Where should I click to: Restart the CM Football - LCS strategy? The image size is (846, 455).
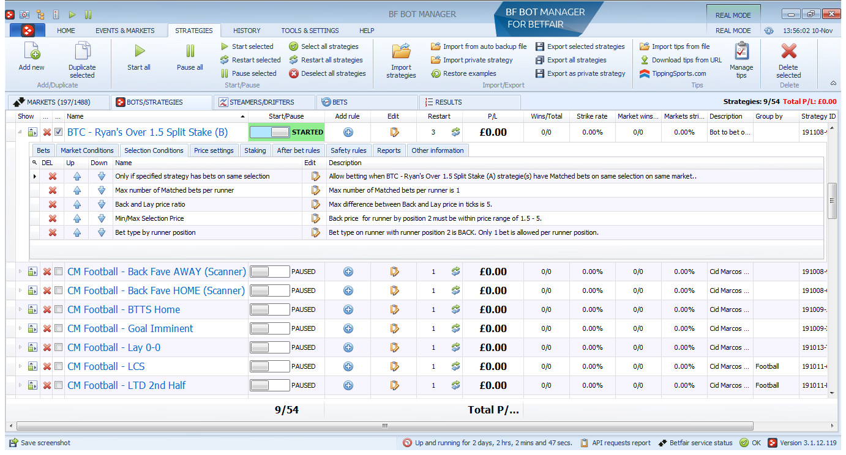pos(455,366)
